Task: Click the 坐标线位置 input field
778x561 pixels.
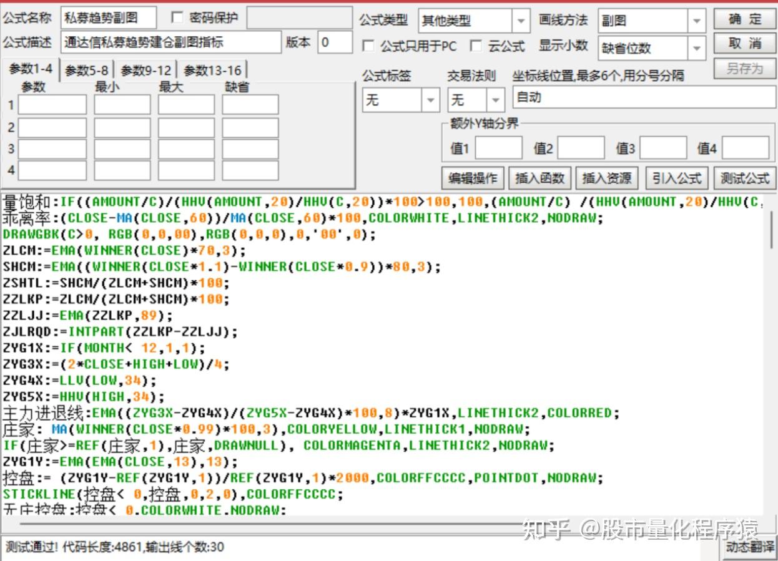Action: (643, 98)
